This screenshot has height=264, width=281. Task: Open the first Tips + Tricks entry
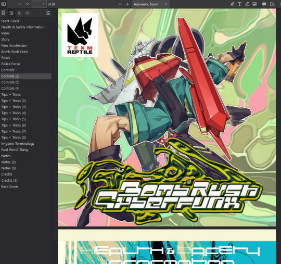(x=11, y=95)
